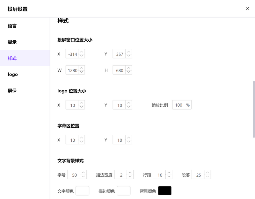Increase the logo position Y value
The image size is (255, 199).
(128, 103)
